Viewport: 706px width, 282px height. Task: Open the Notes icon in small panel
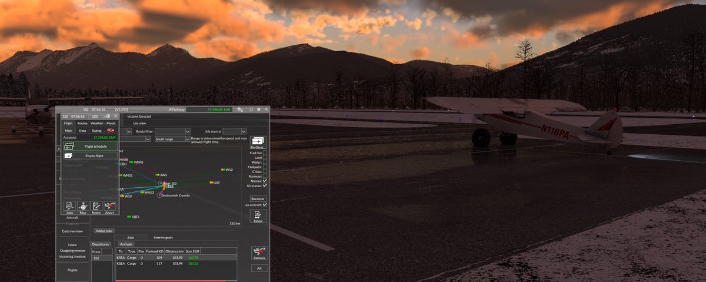click(96, 206)
